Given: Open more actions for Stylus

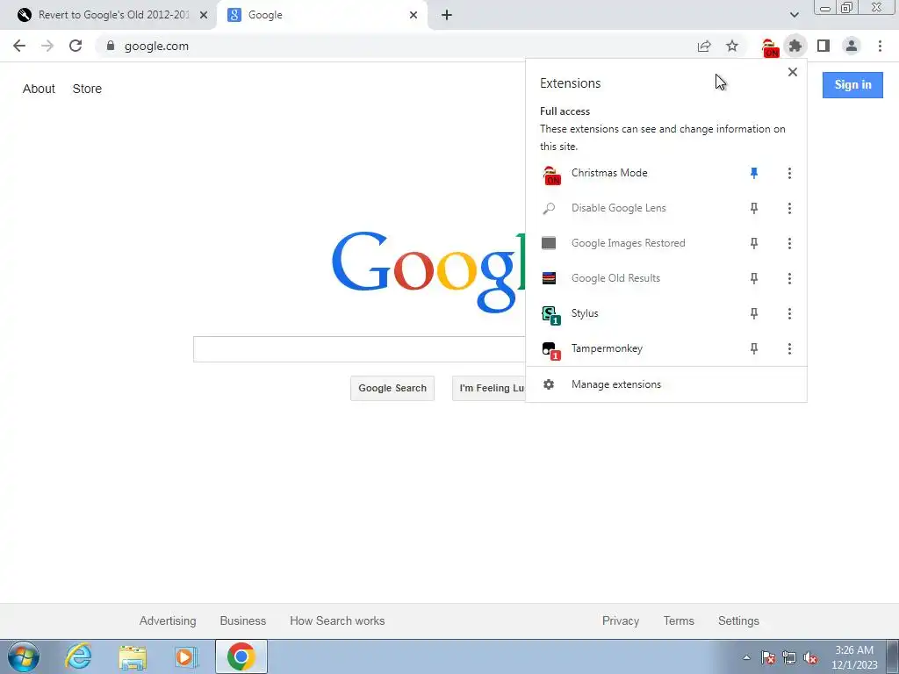Looking at the screenshot, I should point(789,313).
